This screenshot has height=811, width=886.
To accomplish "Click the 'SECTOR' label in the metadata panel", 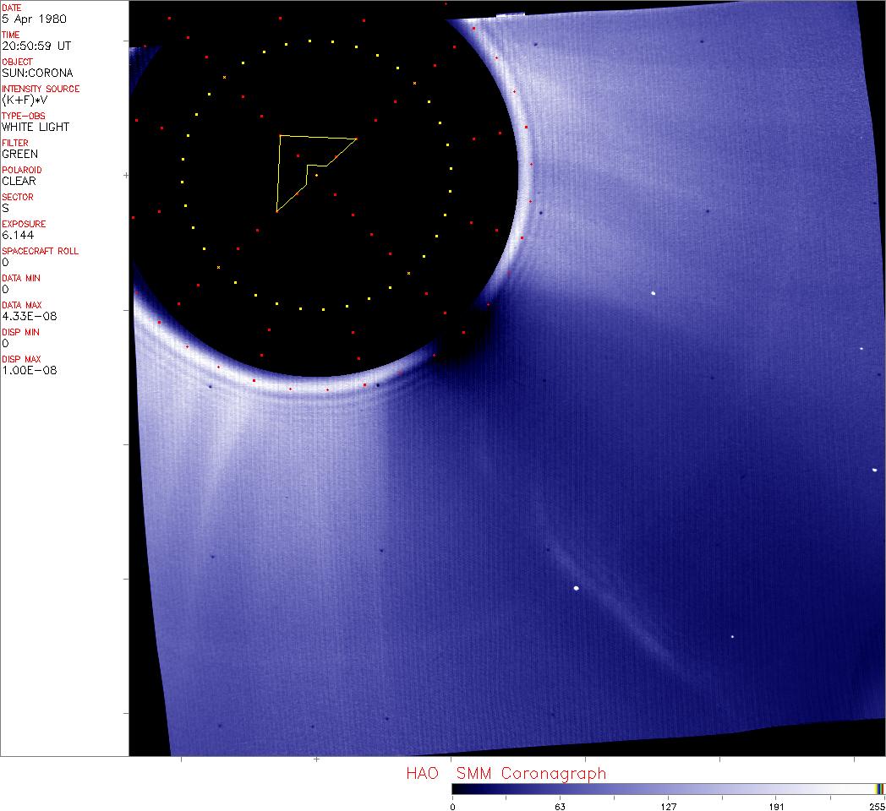I will click(x=18, y=197).
